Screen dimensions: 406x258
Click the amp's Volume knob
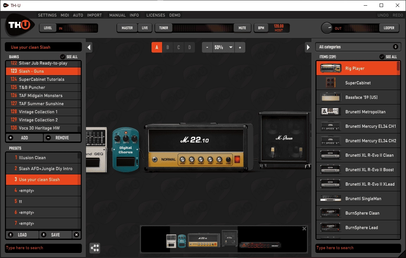click(219, 160)
